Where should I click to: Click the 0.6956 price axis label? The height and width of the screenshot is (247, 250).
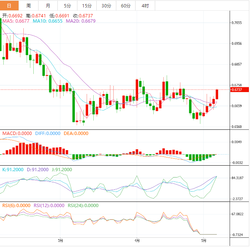click(237, 44)
